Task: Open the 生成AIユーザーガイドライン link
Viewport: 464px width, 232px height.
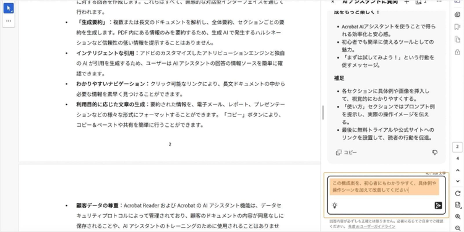Action: pos(371,226)
